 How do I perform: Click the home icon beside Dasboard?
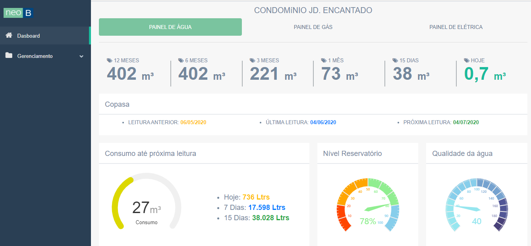click(x=10, y=36)
